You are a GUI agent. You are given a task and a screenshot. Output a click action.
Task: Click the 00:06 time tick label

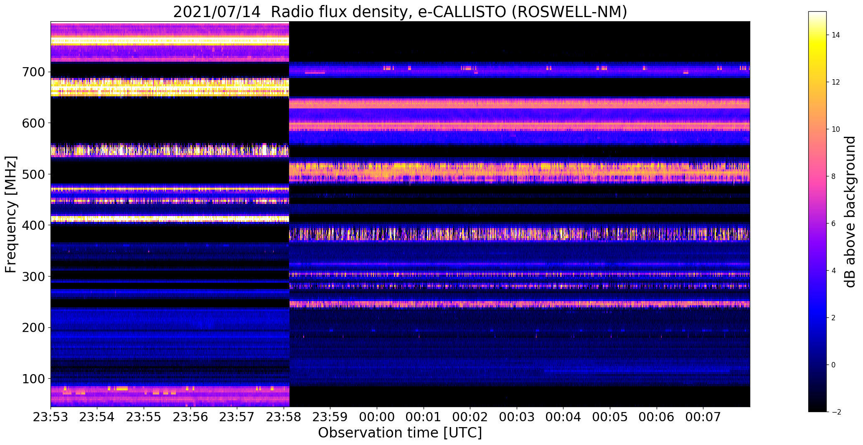(657, 417)
